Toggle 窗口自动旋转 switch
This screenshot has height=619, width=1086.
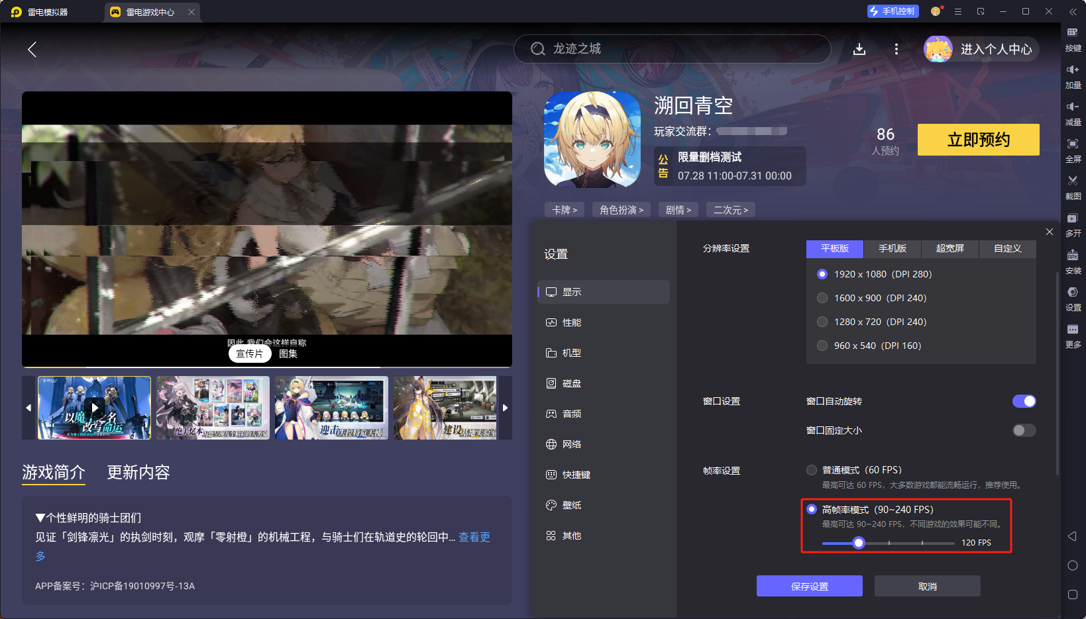tap(1024, 401)
